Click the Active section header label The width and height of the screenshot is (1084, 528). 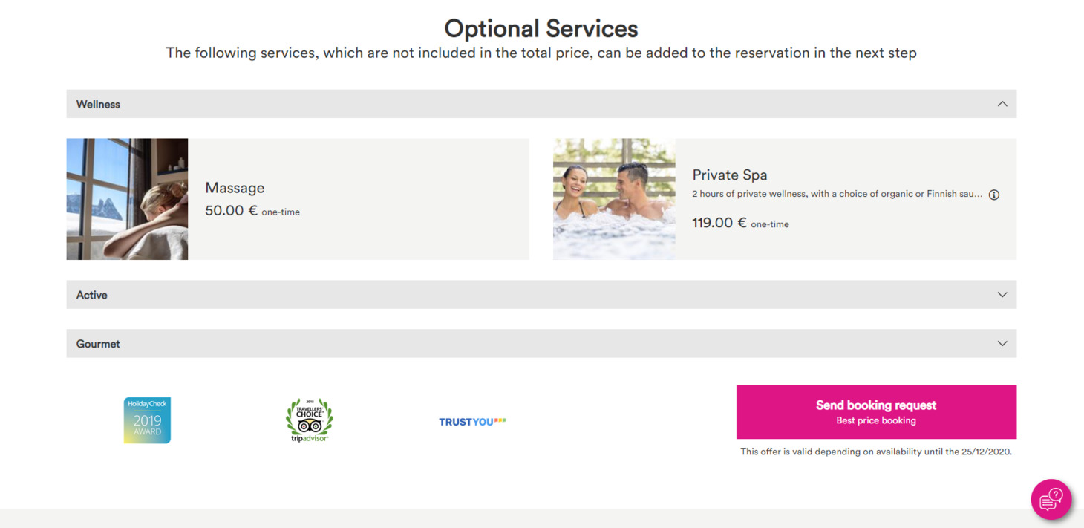92,296
